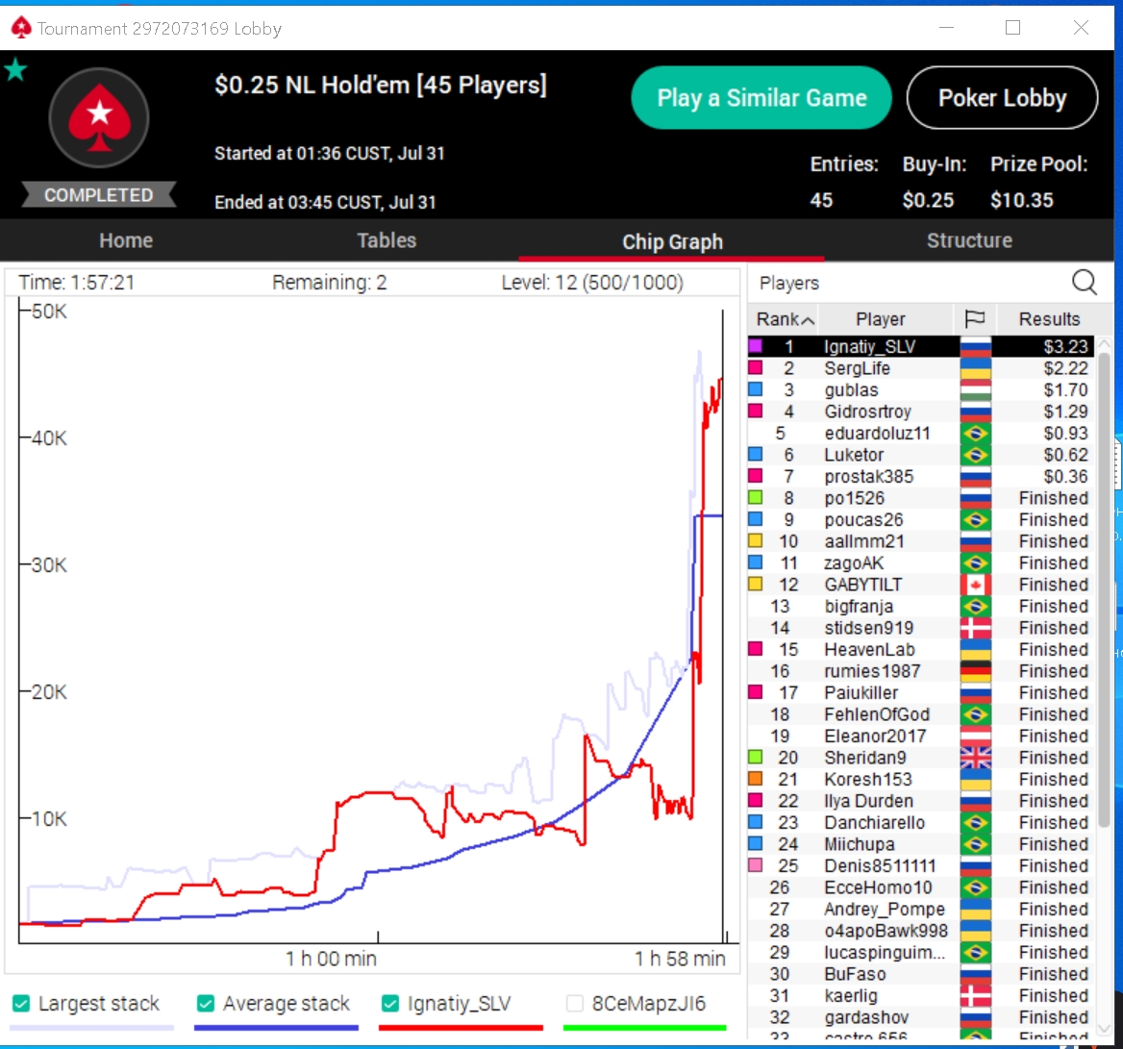This screenshot has width=1123, height=1049.
Task: Select player row gardashov
Action: coord(920,1016)
